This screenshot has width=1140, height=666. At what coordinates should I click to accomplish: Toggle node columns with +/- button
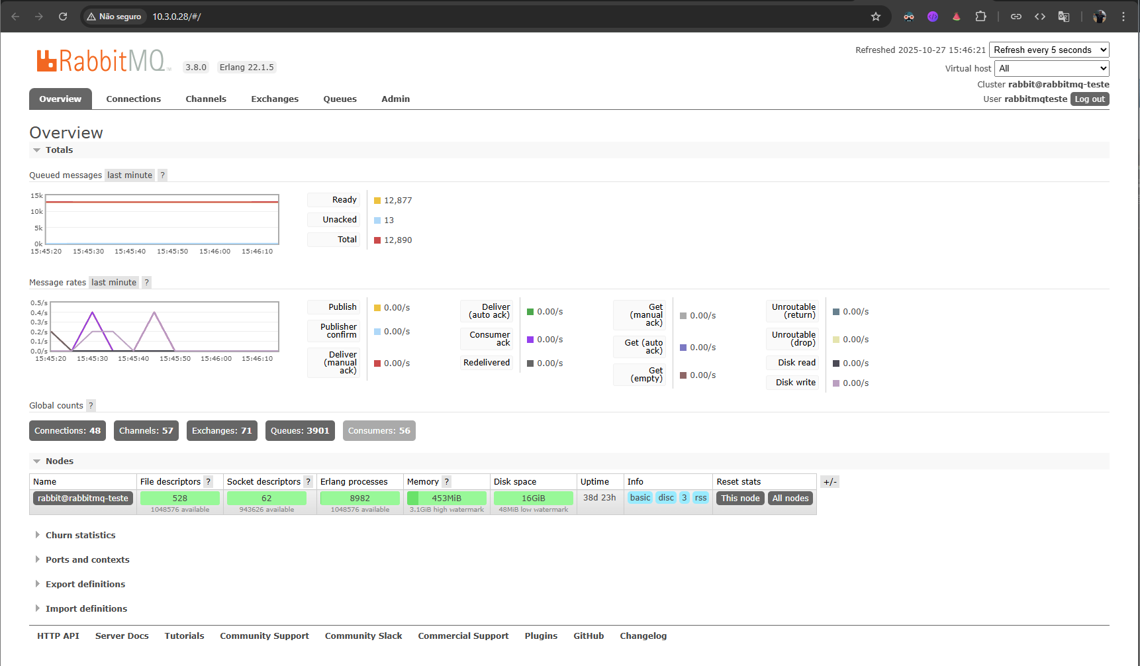pyautogui.click(x=830, y=482)
